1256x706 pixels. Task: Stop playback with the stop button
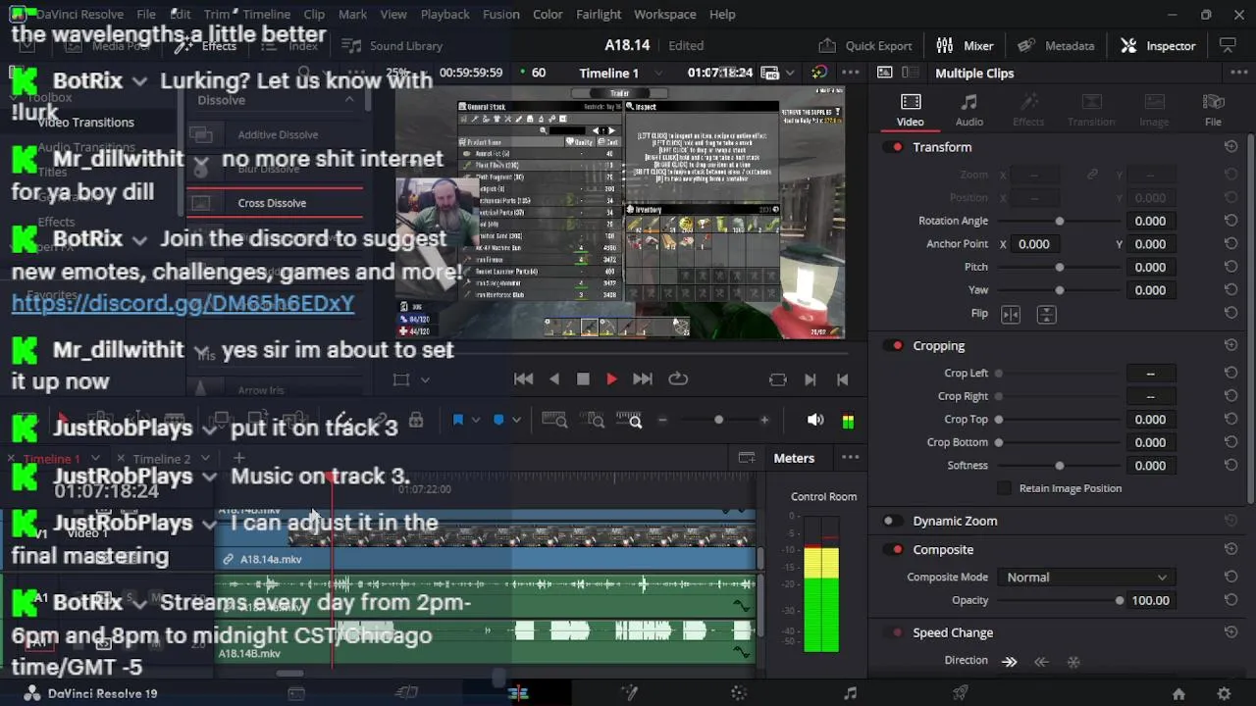(583, 378)
